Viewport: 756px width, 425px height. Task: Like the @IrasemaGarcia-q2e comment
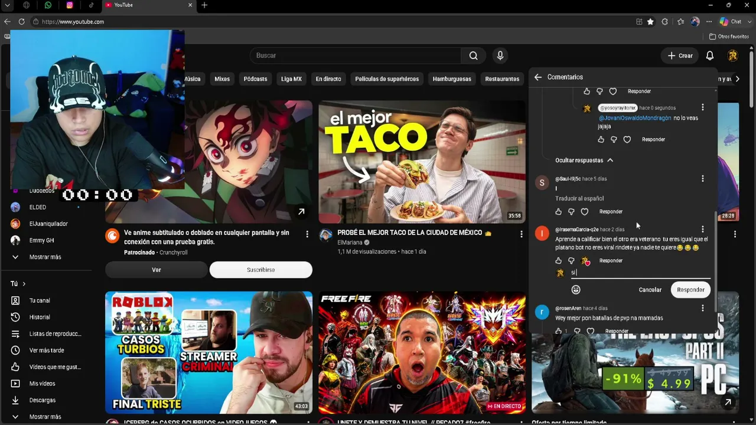point(559,260)
